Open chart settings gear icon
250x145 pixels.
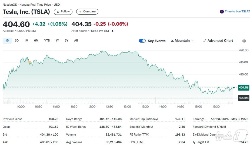click(x=244, y=41)
